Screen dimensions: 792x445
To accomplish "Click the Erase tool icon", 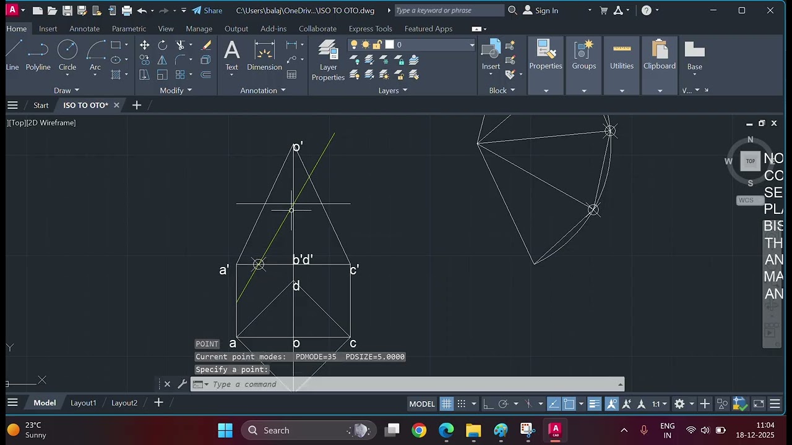I will [206, 45].
